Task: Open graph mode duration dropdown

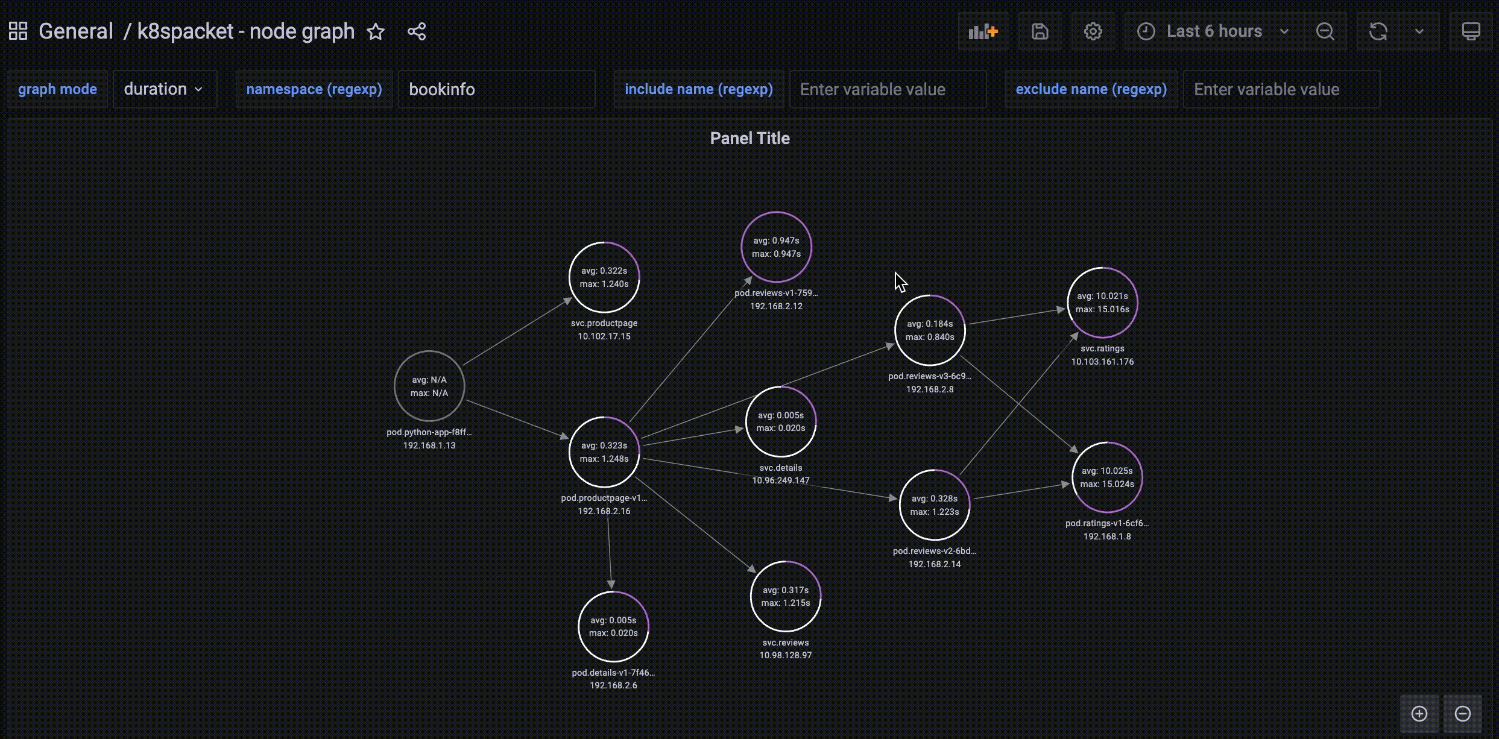Action: pos(164,89)
